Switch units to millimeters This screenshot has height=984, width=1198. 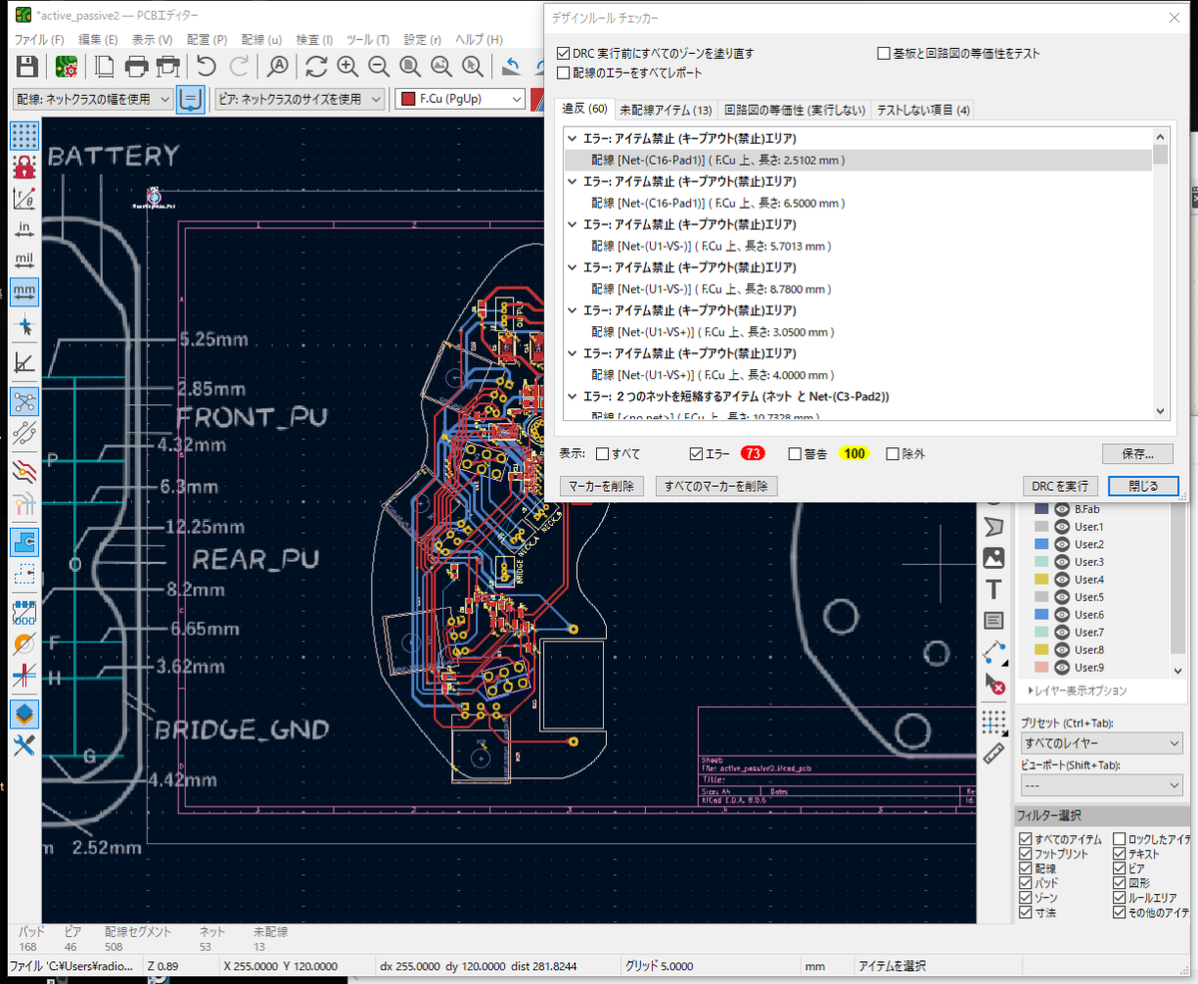pos(24,291)
